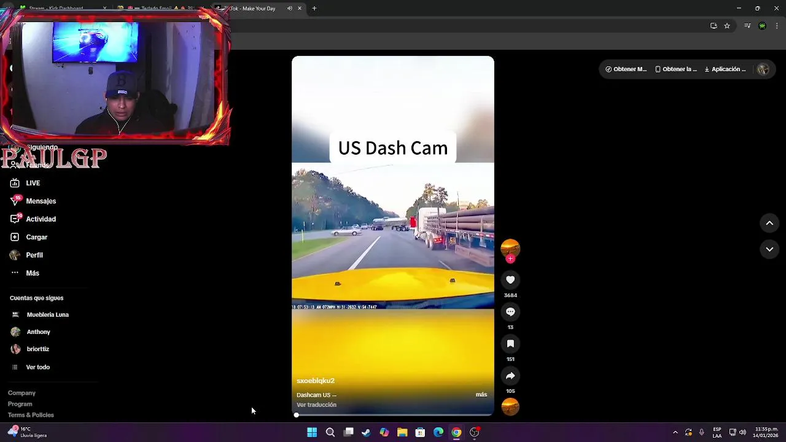Screen dimensions: 786x442
Task: Launch Steam from the taskbar
Action: tap(366, 432)
